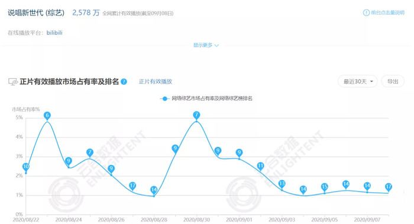Toggle the 网络综艺市场占有率 legend series

point(212,98)
